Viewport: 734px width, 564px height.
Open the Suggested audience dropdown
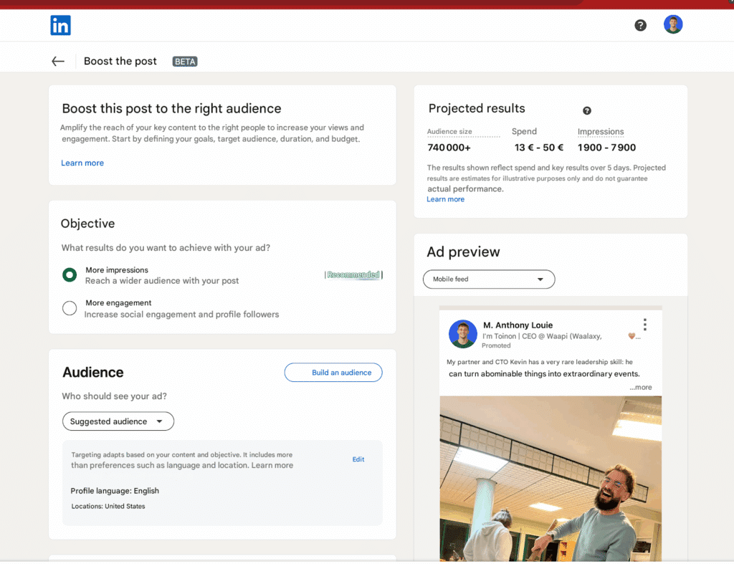point(118,421)
